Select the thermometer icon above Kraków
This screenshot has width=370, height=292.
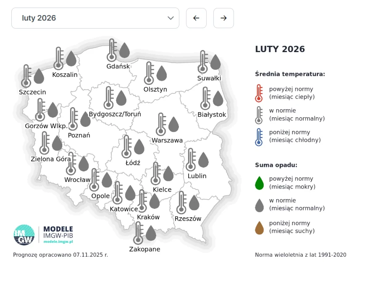[142, 200]
